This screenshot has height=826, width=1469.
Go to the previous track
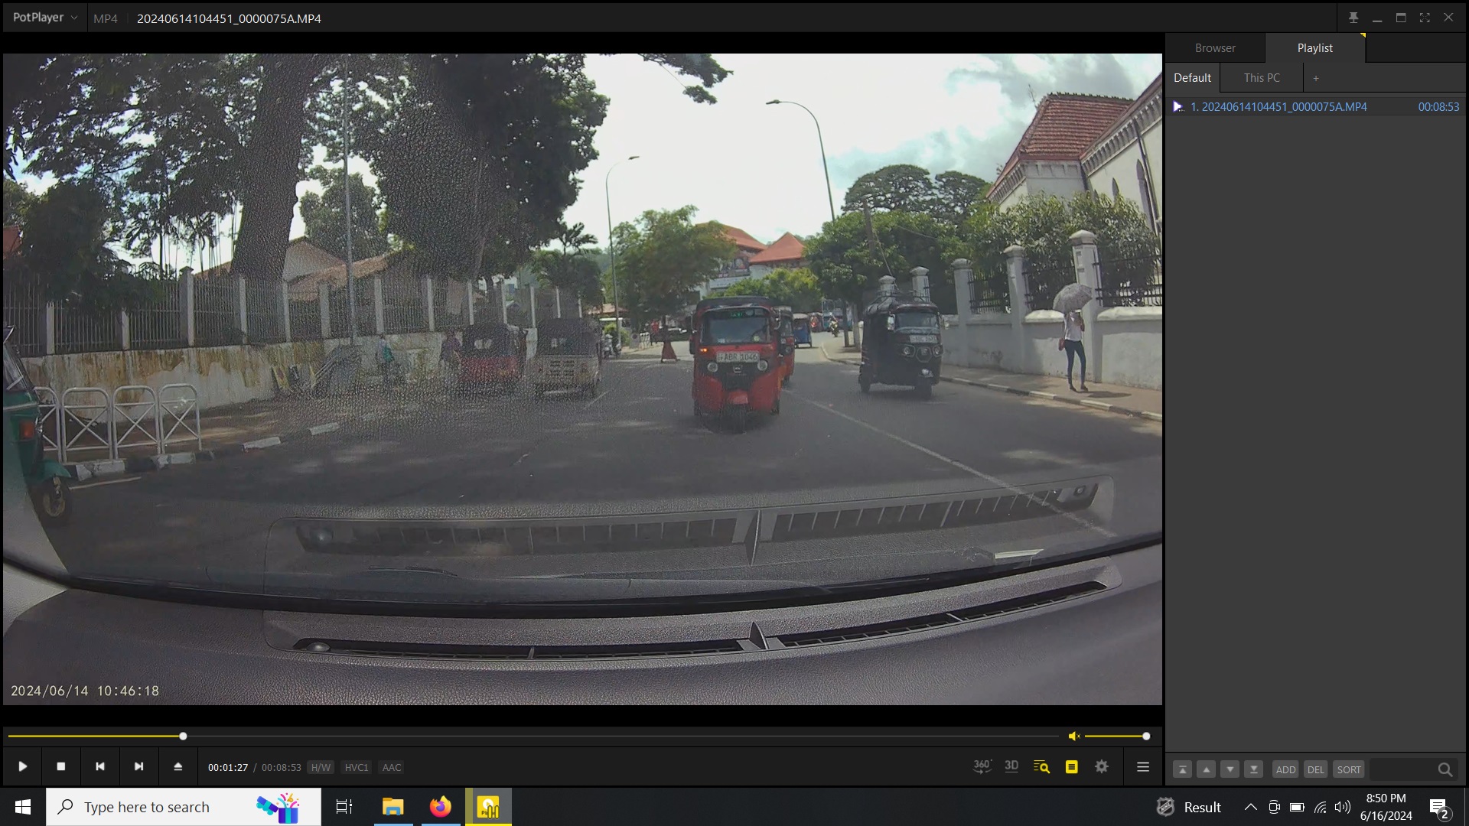pos(100,766)
